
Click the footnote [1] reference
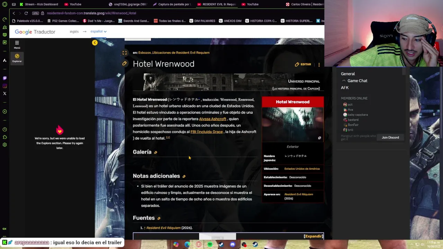coord(168,137)
